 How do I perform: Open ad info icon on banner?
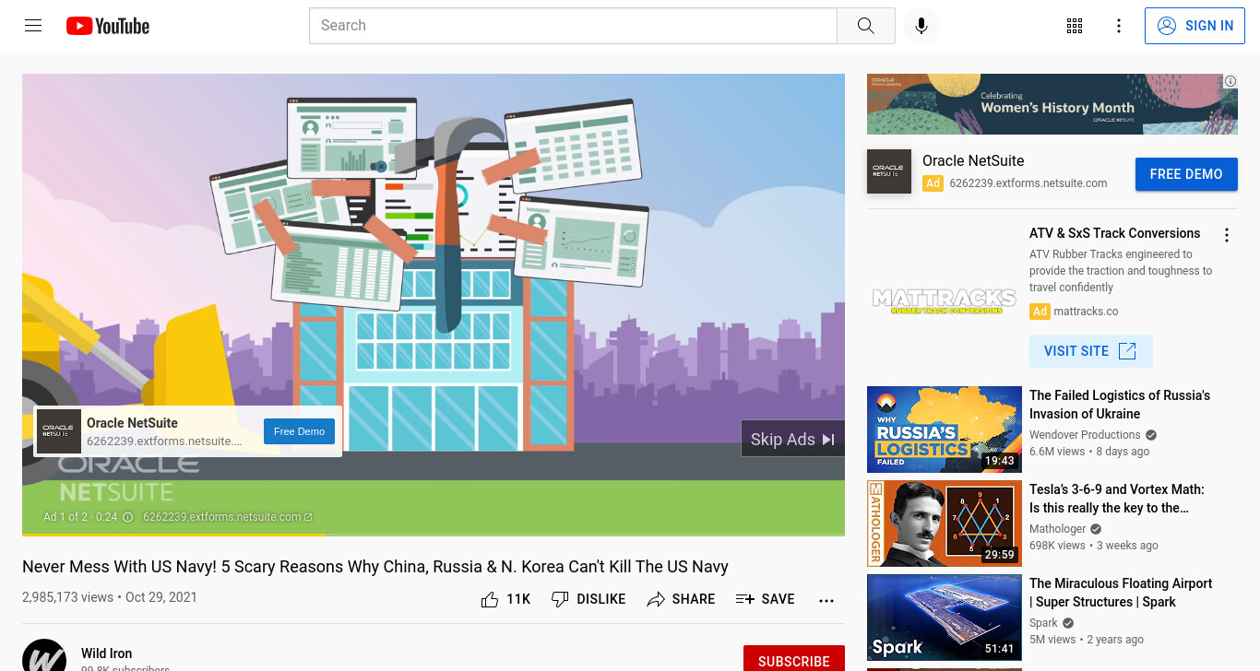pyautogui.click(x=1230, y=81)
